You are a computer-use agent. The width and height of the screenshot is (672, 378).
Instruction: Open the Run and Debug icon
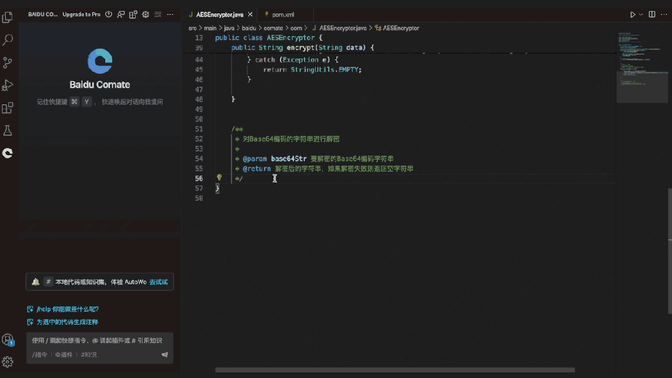[x=7, y=85]
